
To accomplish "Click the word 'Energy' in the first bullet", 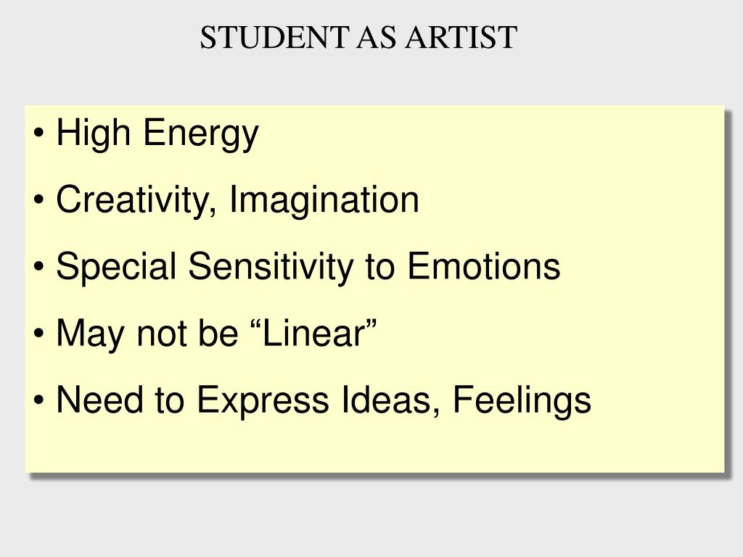I will pyautogui.click(x=201, y=134).
